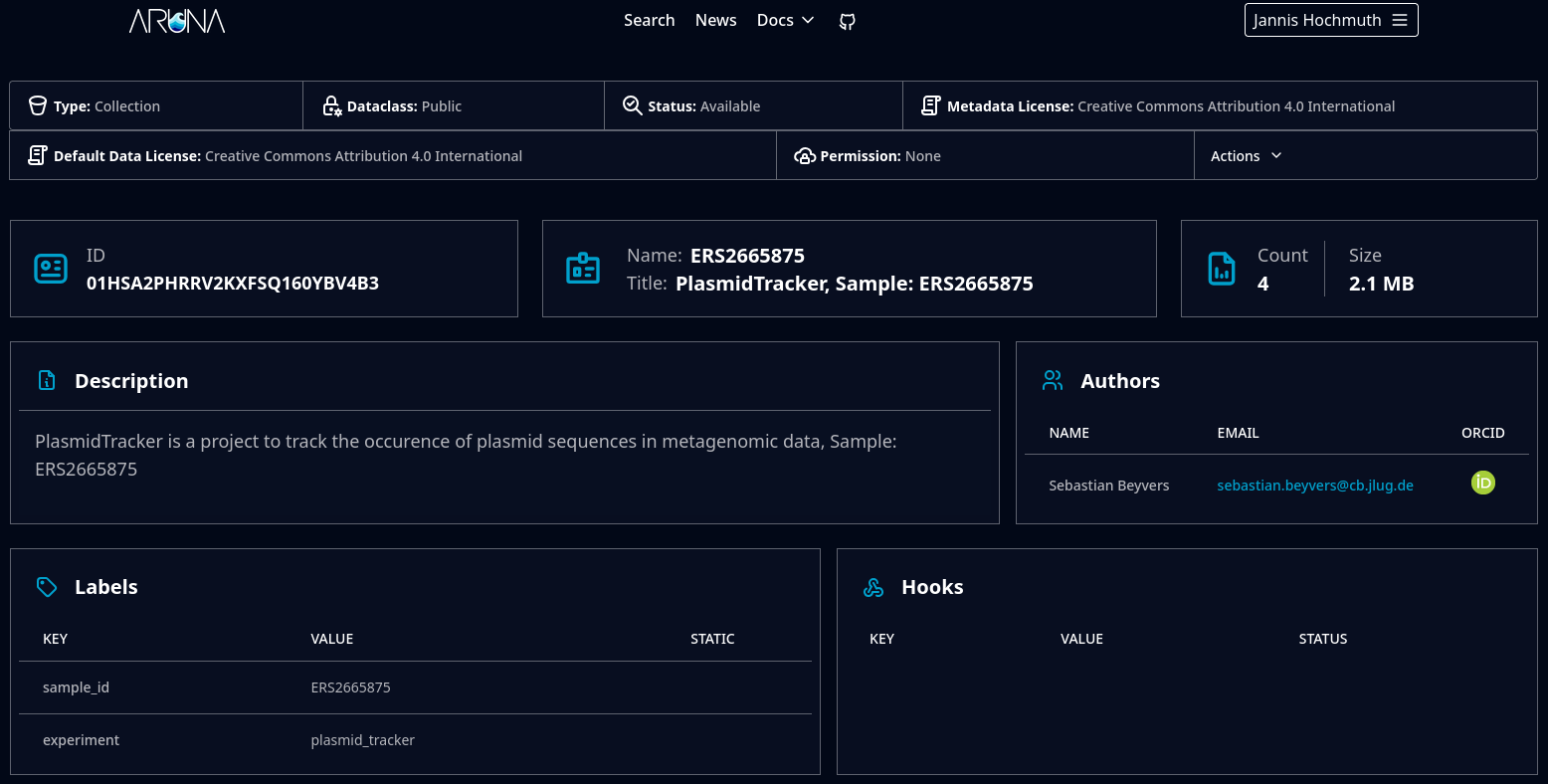Click the sample_id label row
Screen dimensions: 1548x784
[415, 687]
